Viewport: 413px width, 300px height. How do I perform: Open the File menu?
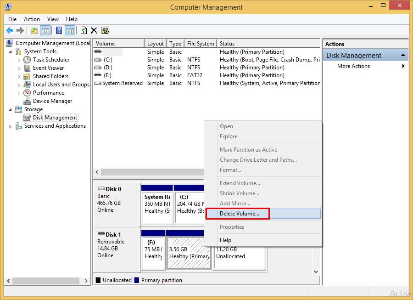[12, 19]
